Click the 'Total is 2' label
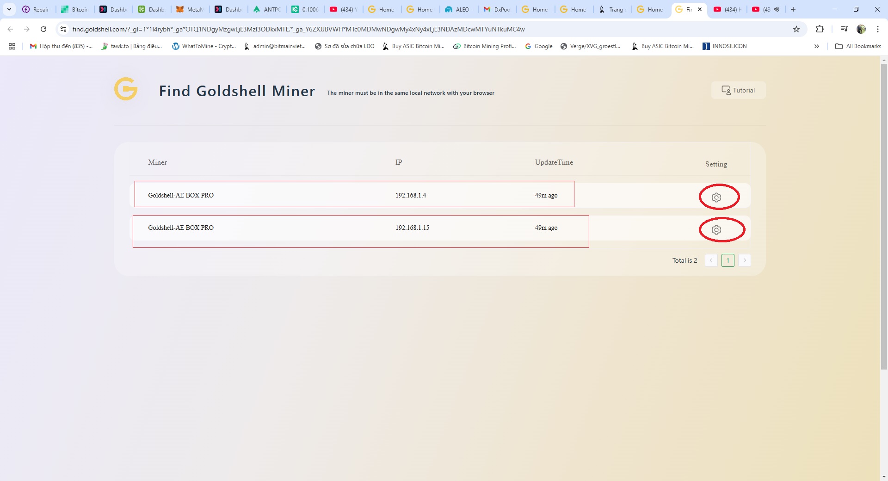888x481 pixels. click(684, 260)
